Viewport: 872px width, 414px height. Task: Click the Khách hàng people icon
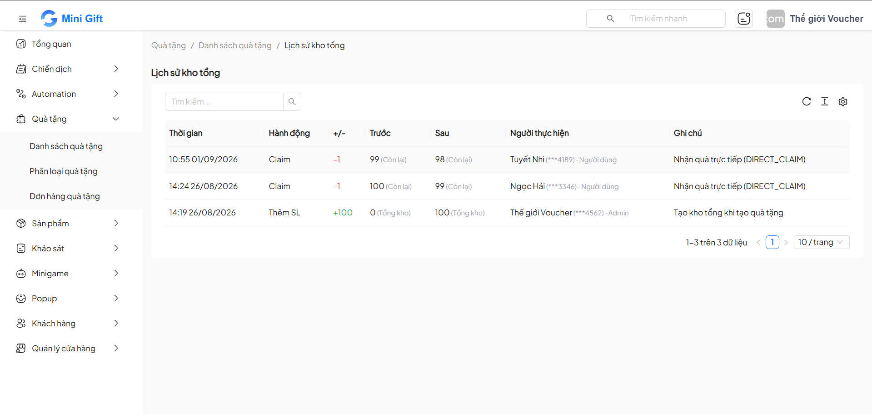click(21, 323)
